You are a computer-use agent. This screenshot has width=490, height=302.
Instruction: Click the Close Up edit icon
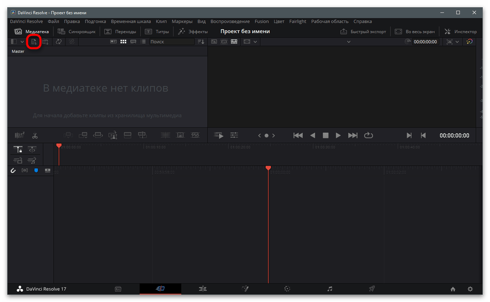[113, 135]
